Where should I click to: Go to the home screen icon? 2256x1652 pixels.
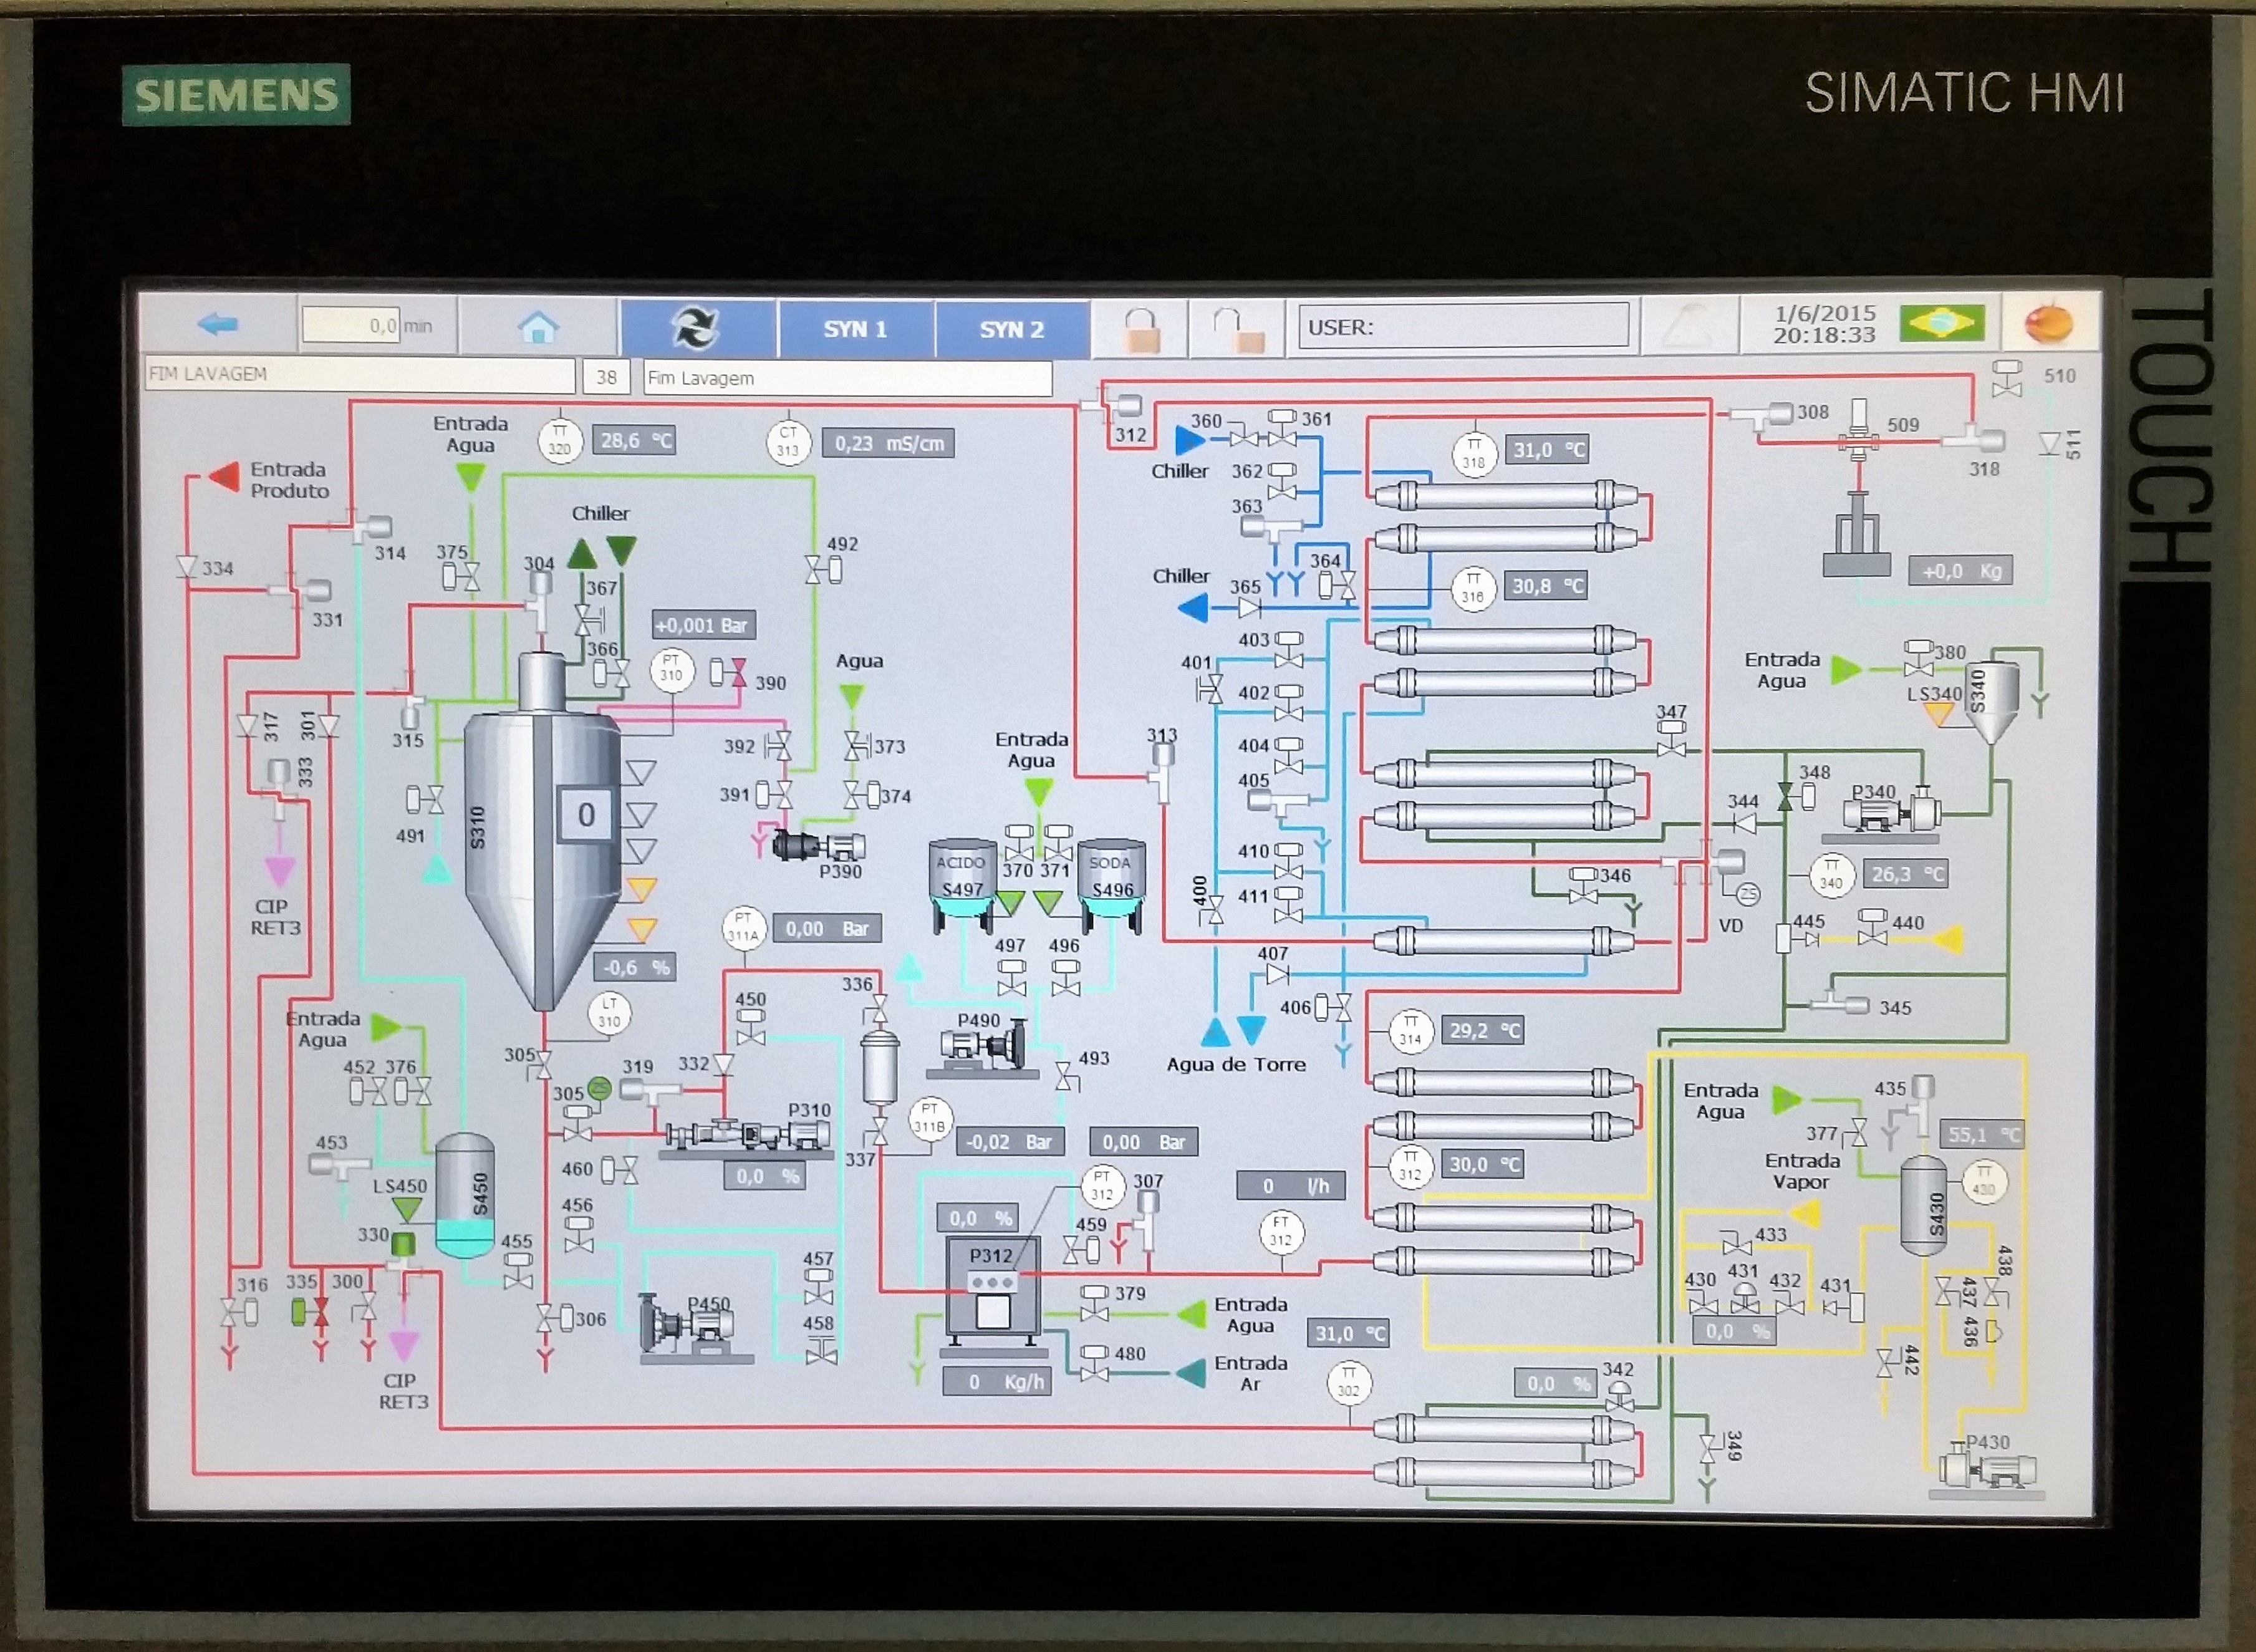click(538, 326)
